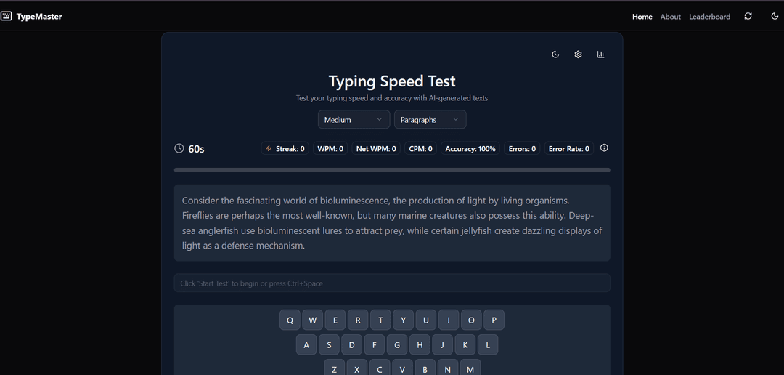784x375 pixels.
Task: Click the D key on virtual keyboard
Action: click(351, 344)
